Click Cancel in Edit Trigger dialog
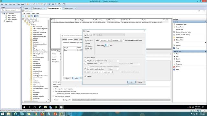 point(140,82)
